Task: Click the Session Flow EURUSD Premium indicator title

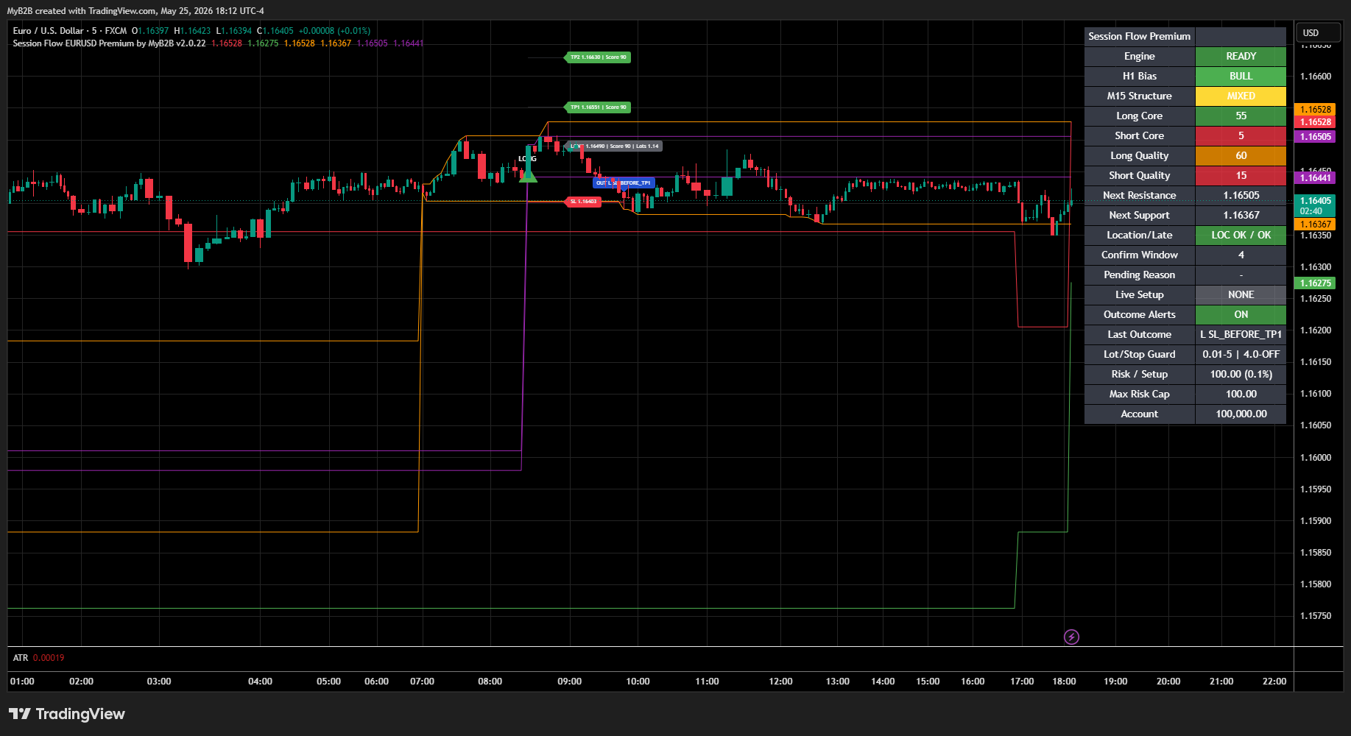Action: tap(109, 43)
